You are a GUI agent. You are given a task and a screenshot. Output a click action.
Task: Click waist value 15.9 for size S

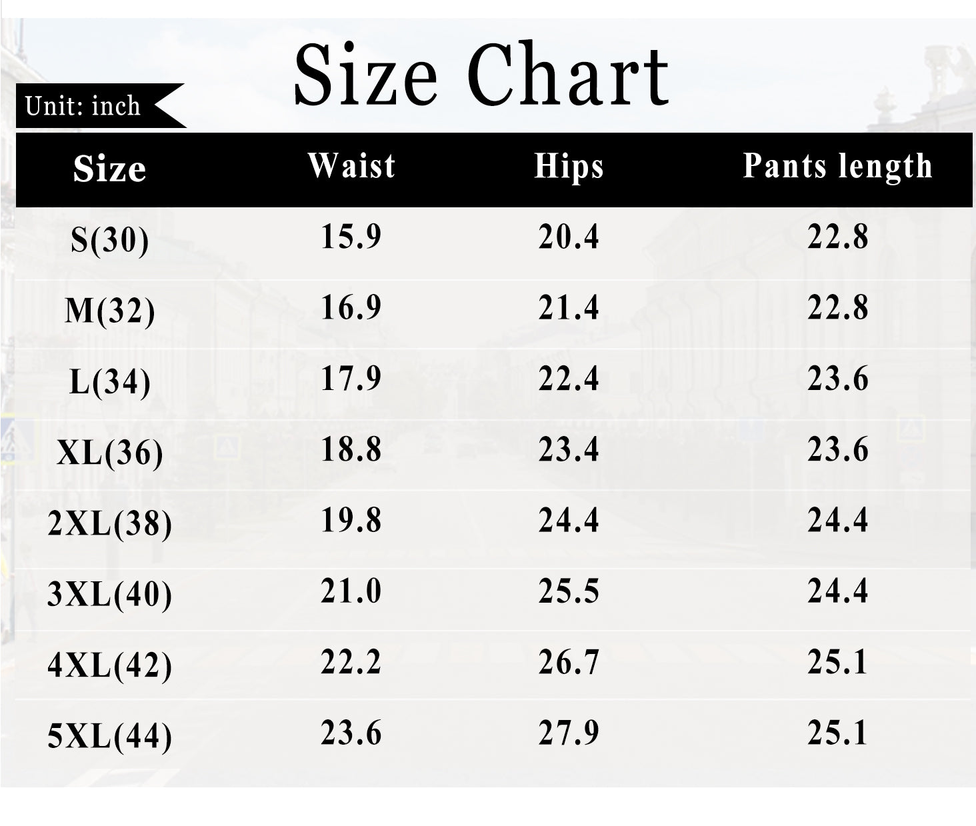coord(351,237)
